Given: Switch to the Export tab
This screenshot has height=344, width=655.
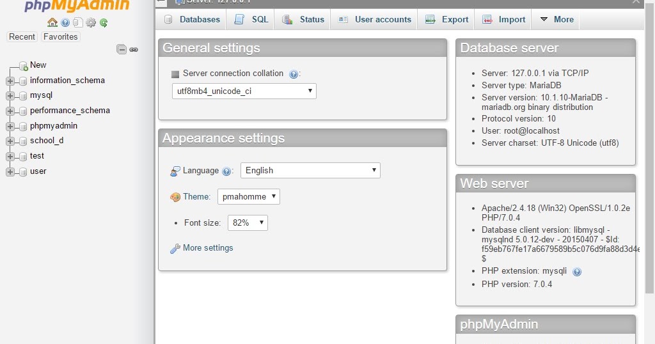Looking at the screenshot, I should [446, 19].
